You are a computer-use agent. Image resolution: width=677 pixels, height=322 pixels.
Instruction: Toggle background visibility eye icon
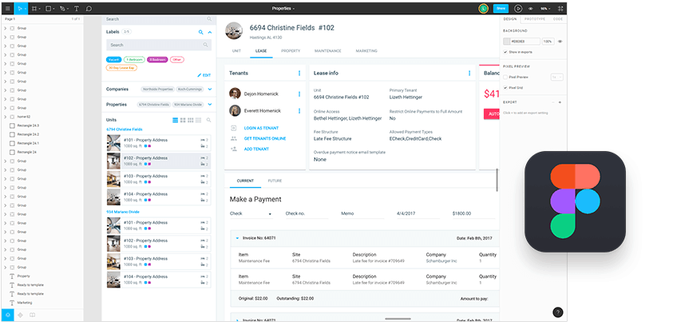(560, 42)
